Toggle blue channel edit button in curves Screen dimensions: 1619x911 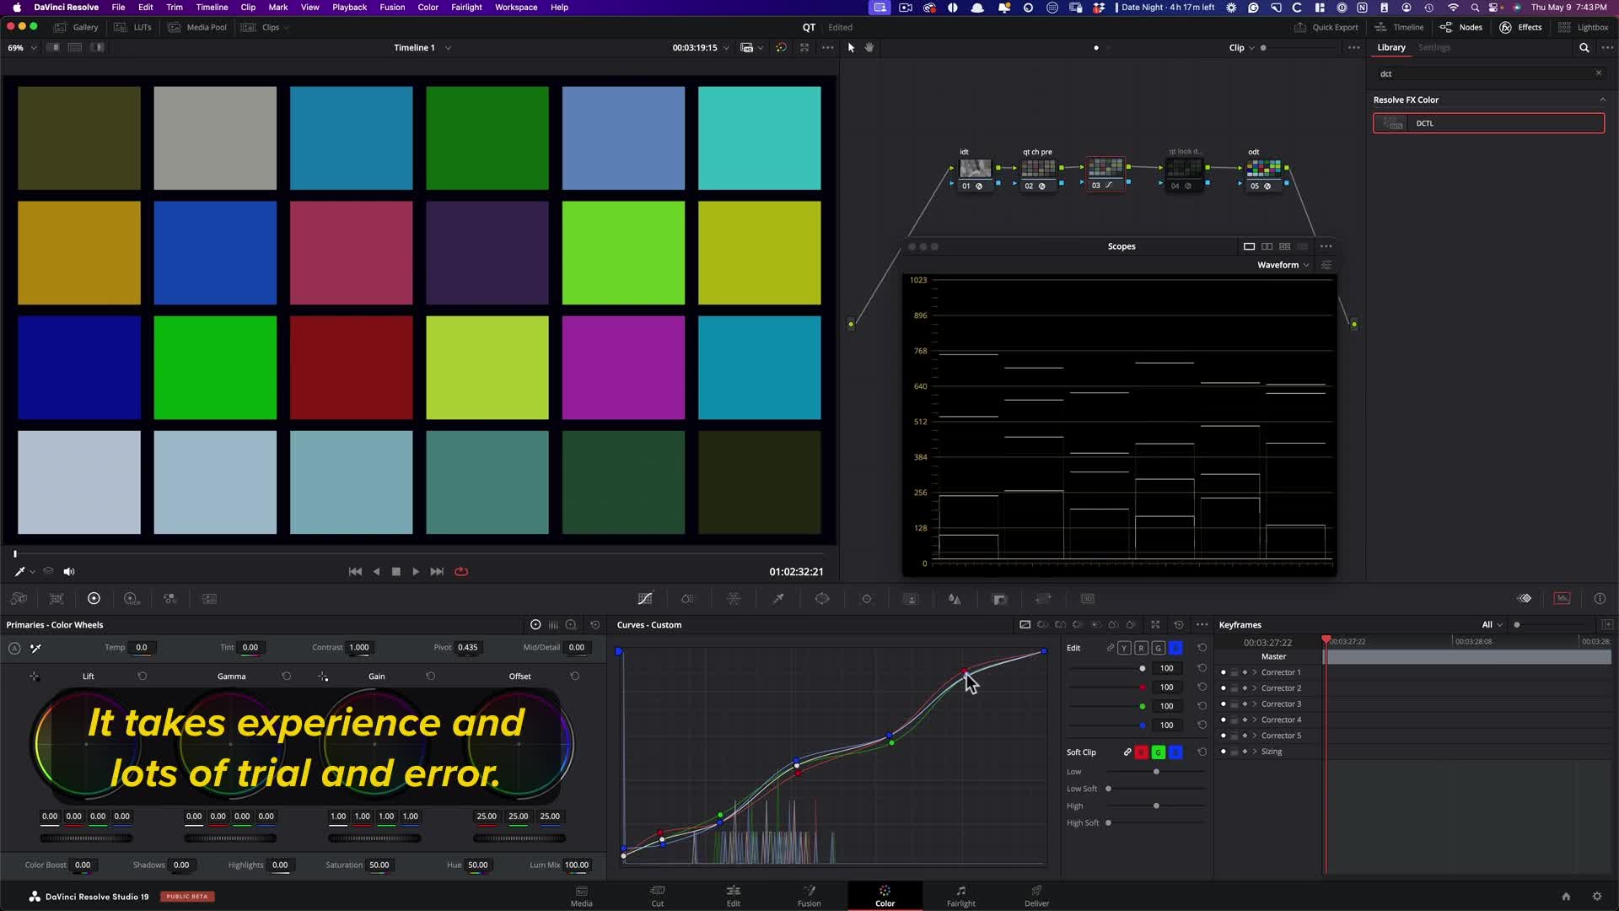point(1175,648)
